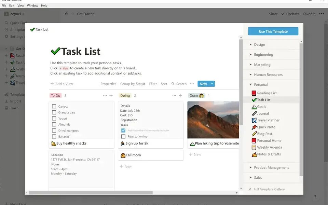328x205 pixels.
Task: Click the large checkmark icon beside Task List title
Action: (55, 51)
